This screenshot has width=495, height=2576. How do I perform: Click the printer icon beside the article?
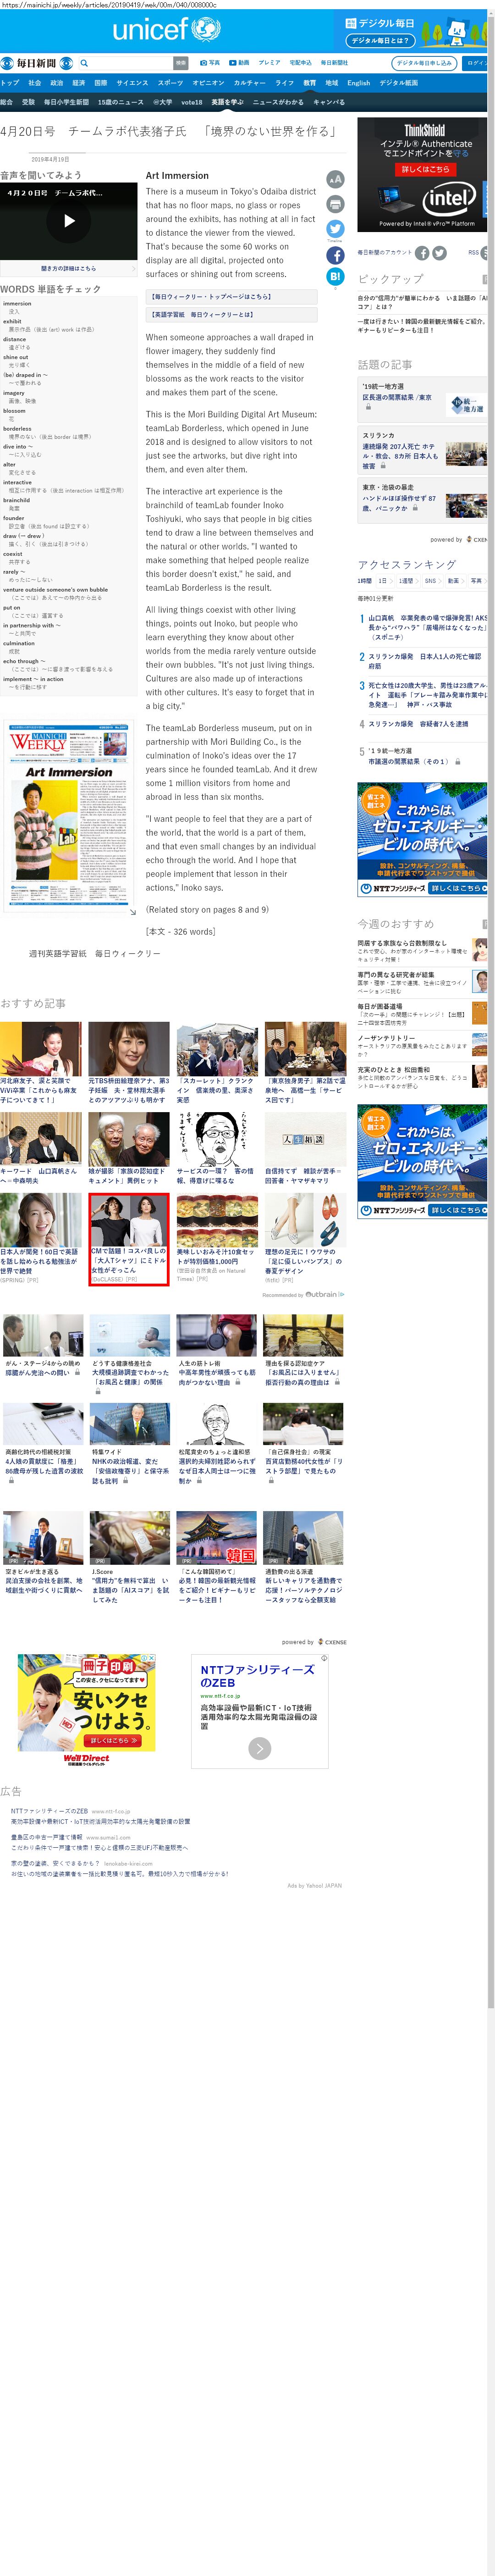pos(335,205)
